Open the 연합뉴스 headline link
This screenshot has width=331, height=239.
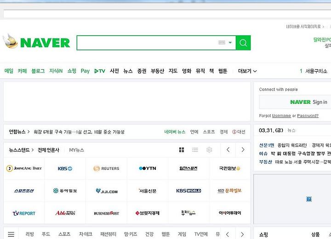pyautogui.click(x=79, y=132)
